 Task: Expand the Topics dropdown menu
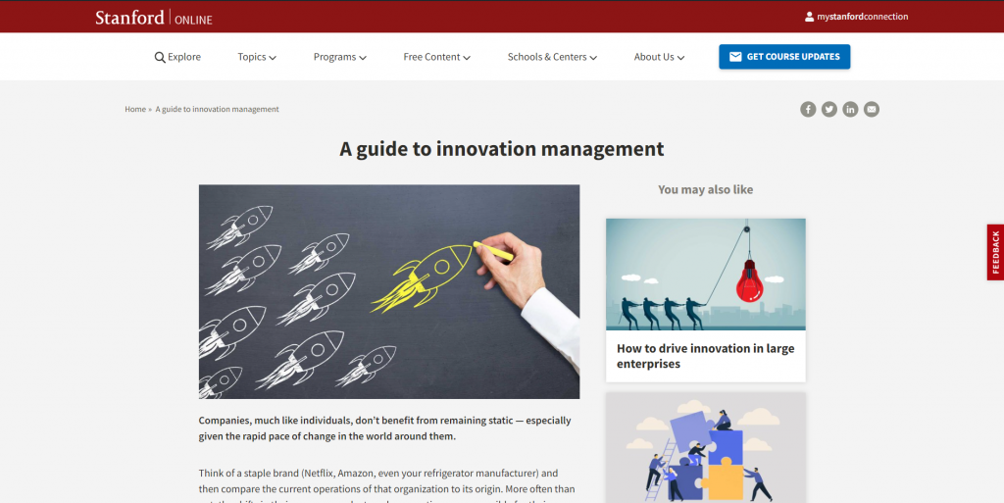click(256, 57)
